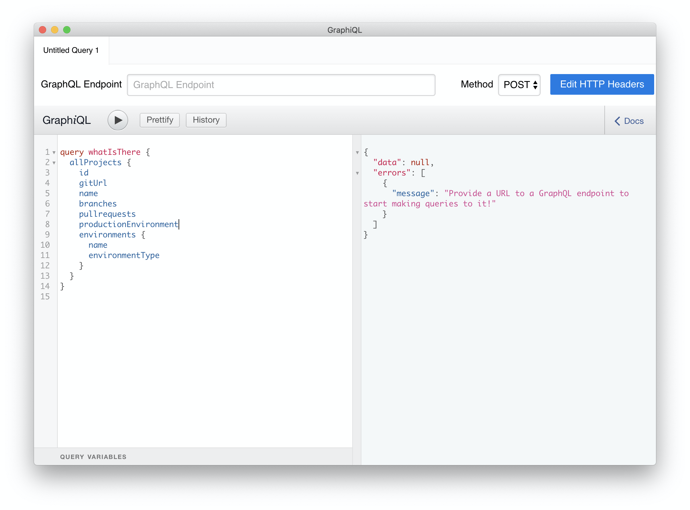Focus the GraphQL Endpoint input field
The height and width of the screenshot is (510, 690).
[x=281, y=85]
